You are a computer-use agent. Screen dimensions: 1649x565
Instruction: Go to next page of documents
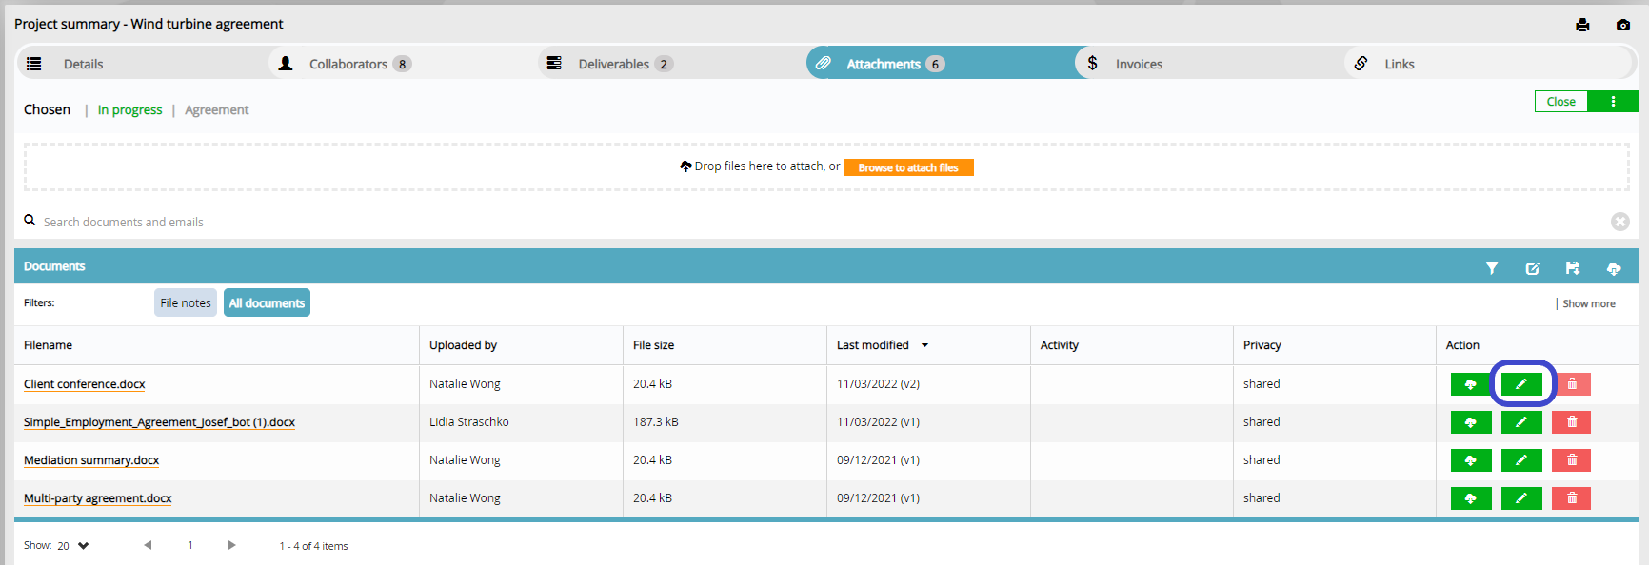[231, 545]
